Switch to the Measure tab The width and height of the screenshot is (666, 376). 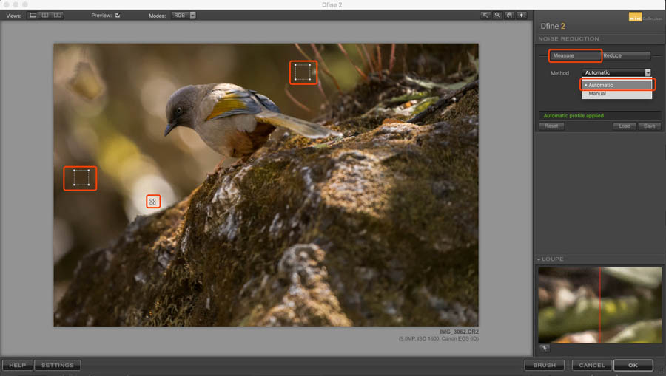[575, 55]
